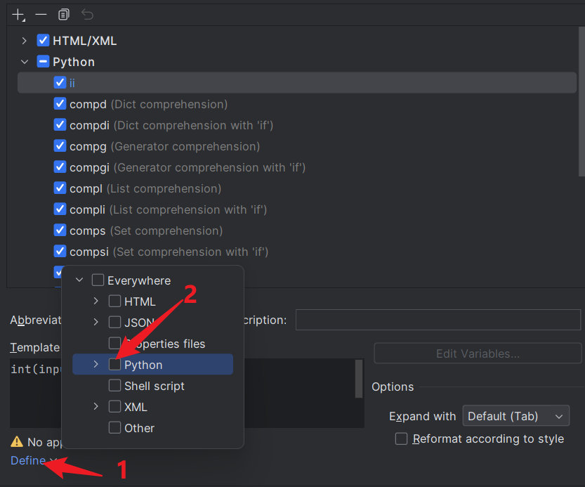Open the Expand with Default (Tab) dropdown
585x487 pixels.
pyautogui.click(x=516, y=416)
